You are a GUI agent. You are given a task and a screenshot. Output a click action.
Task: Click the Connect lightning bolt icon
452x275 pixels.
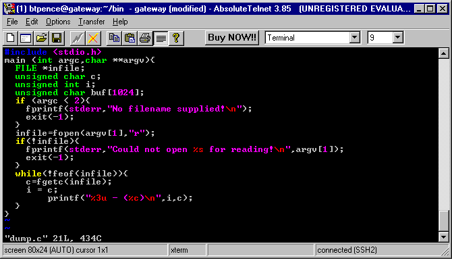[x=78, y=38]
